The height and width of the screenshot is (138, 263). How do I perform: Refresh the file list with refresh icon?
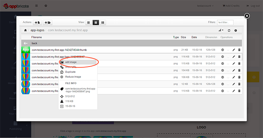[229, 30]
